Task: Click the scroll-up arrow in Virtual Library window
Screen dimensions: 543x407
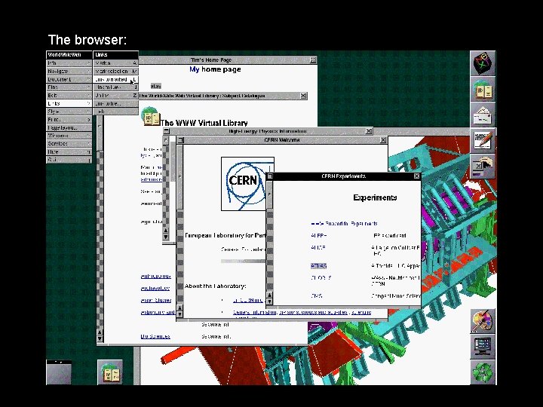Action: pos(100,332)
